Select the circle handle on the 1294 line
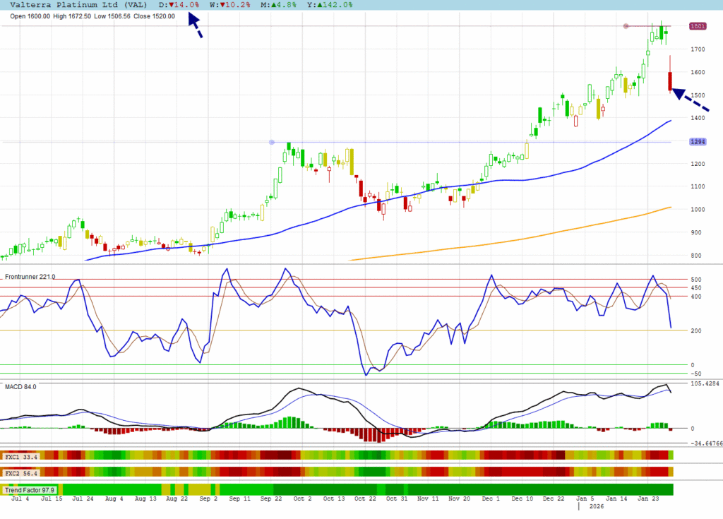 click(272, 142)
